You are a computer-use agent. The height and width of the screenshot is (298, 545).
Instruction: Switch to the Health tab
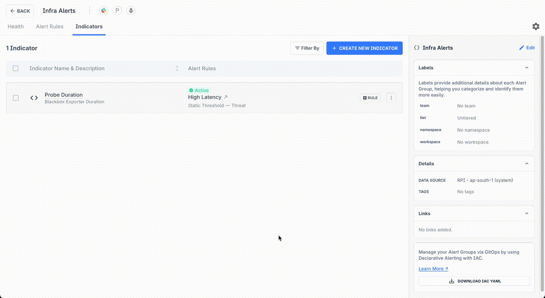(x=16, y=26)
